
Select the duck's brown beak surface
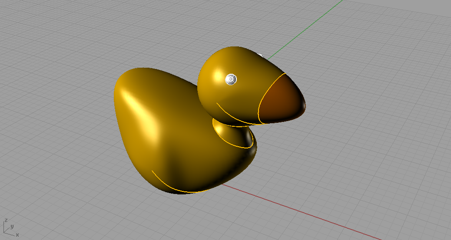(x=282, y=100)
